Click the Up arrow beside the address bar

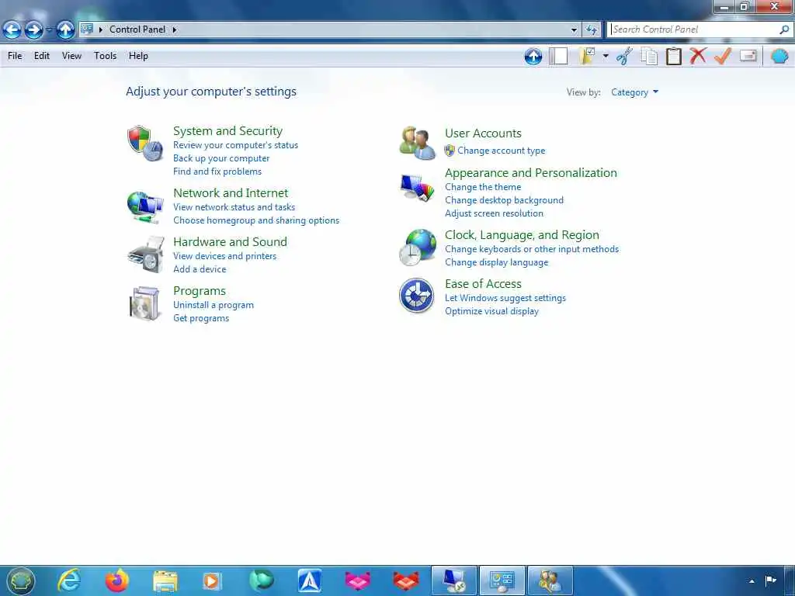(65, 30)
